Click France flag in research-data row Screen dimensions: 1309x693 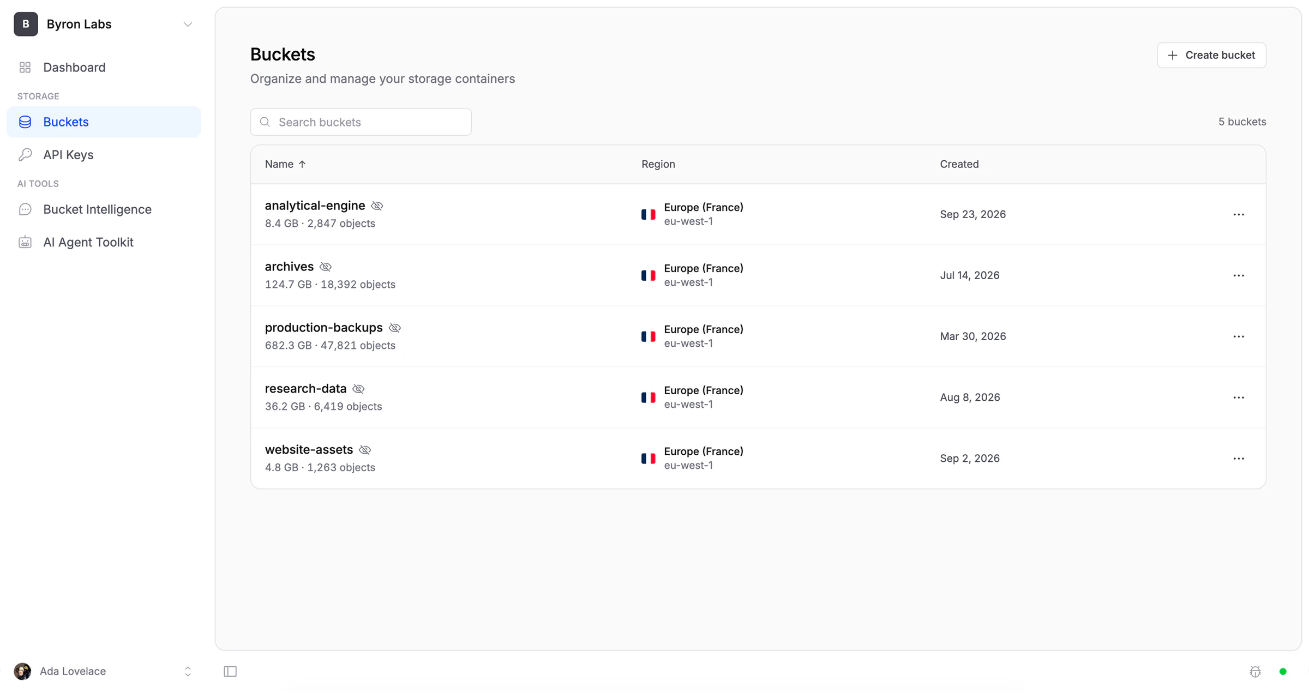pos(649,397)
